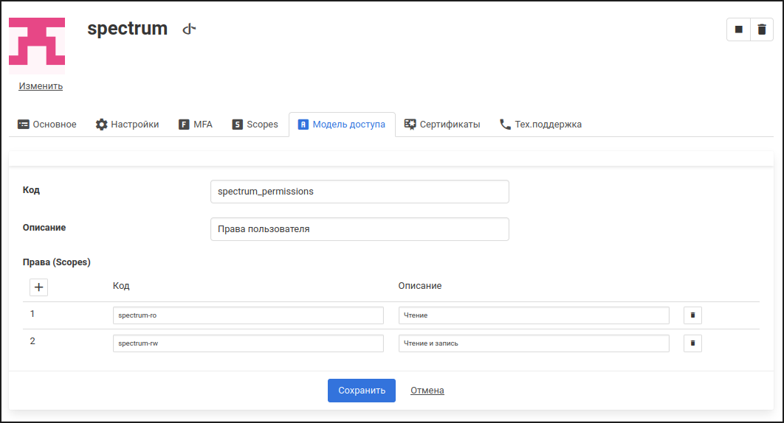Open the MFA tab
The image size is (784, 423).
coord(196,125)
